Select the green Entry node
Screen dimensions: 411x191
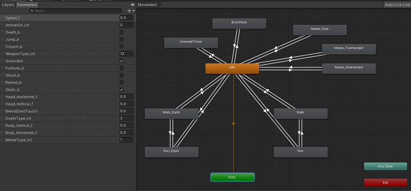232,177
